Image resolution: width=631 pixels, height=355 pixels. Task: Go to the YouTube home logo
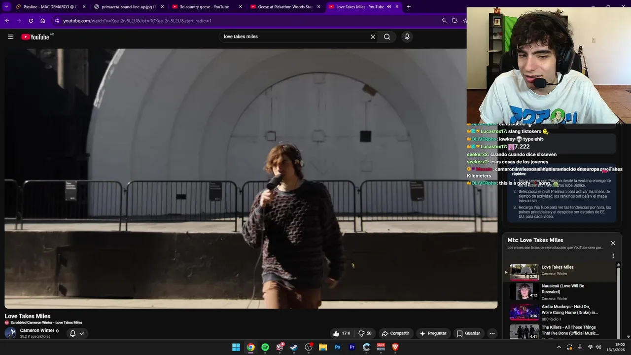35,37
